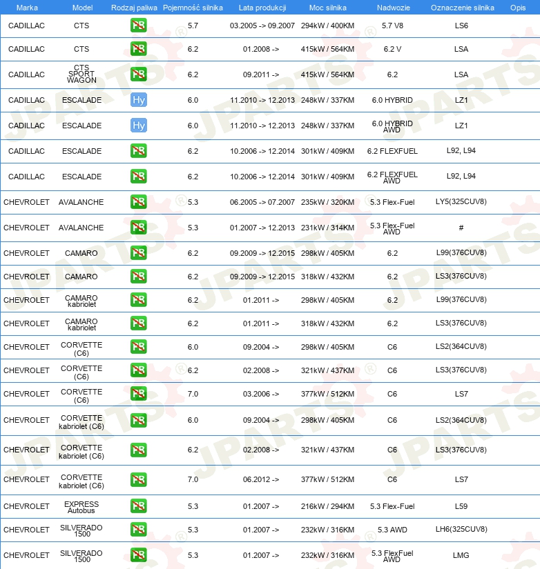Select the CTS SPORT WAGON model cell

pos(81,74)
